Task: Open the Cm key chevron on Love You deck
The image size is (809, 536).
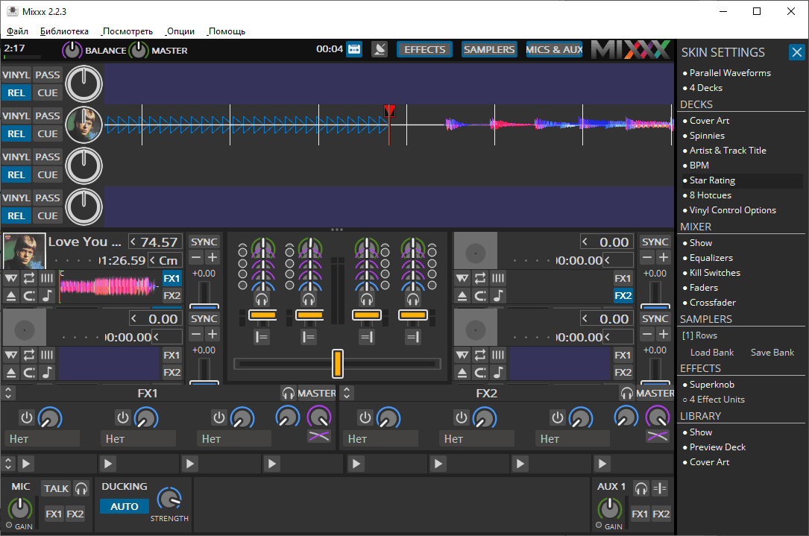Action: pos(153,260)
